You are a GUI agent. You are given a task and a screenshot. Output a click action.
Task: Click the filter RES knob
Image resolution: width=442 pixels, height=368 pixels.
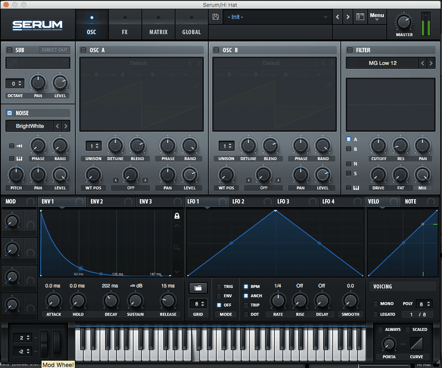(x=400, y=145)
